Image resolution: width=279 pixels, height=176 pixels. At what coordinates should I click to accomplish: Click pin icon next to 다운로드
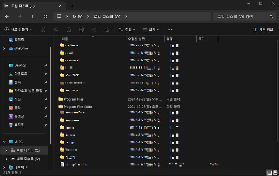click(x=46, y=74)
